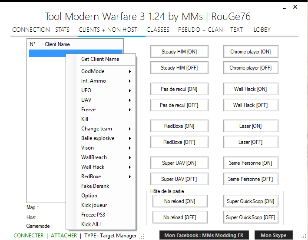Open the STATS tab

point(62,30)
